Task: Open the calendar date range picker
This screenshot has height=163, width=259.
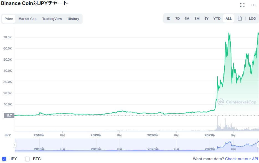Action: point(240,19)
